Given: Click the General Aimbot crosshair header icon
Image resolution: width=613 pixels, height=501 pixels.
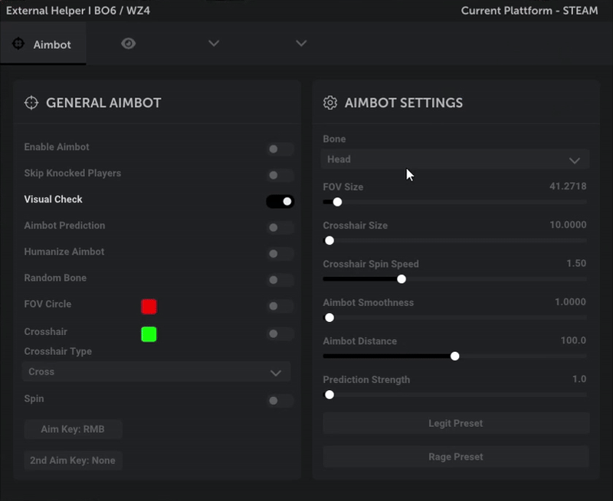Looking at the screenshot, I should click(x=31, y=103).
